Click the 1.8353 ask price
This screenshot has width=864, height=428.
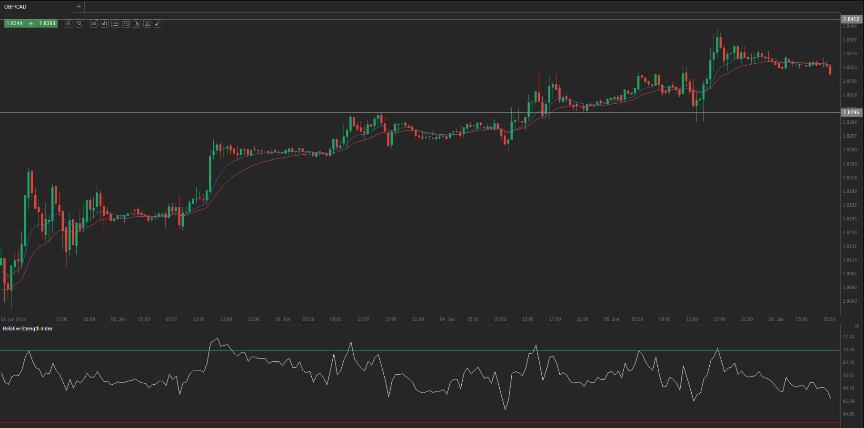click(47, 23)
